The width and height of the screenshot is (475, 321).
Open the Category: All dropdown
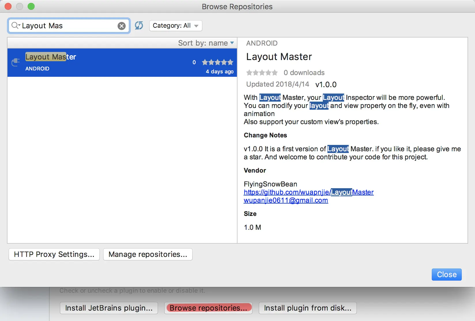click(x=176, y=25)
